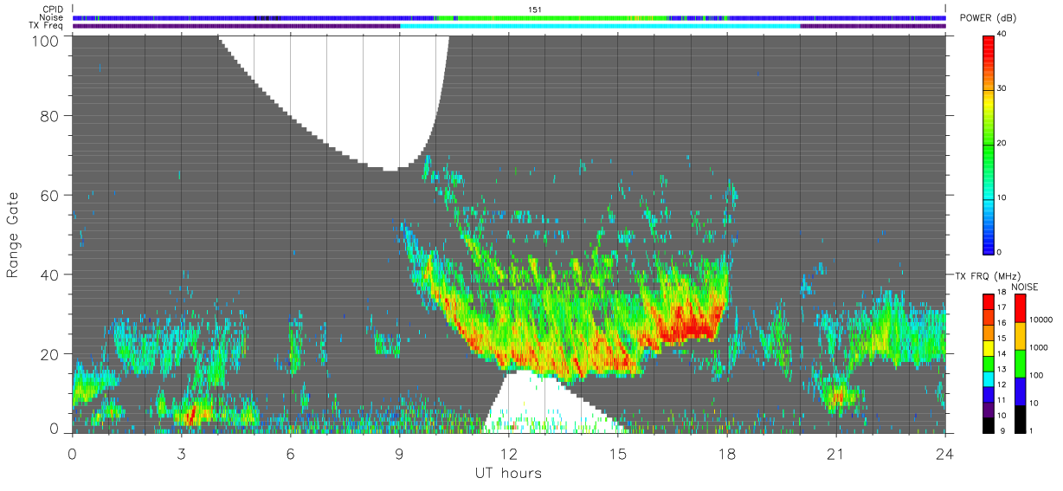Click the 80 tick on Range Gate axis

[x=51, y=115]
